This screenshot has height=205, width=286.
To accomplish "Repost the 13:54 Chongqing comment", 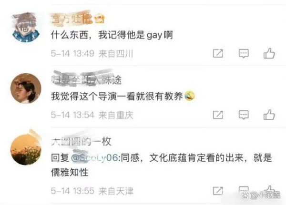I will pos(218,115).
